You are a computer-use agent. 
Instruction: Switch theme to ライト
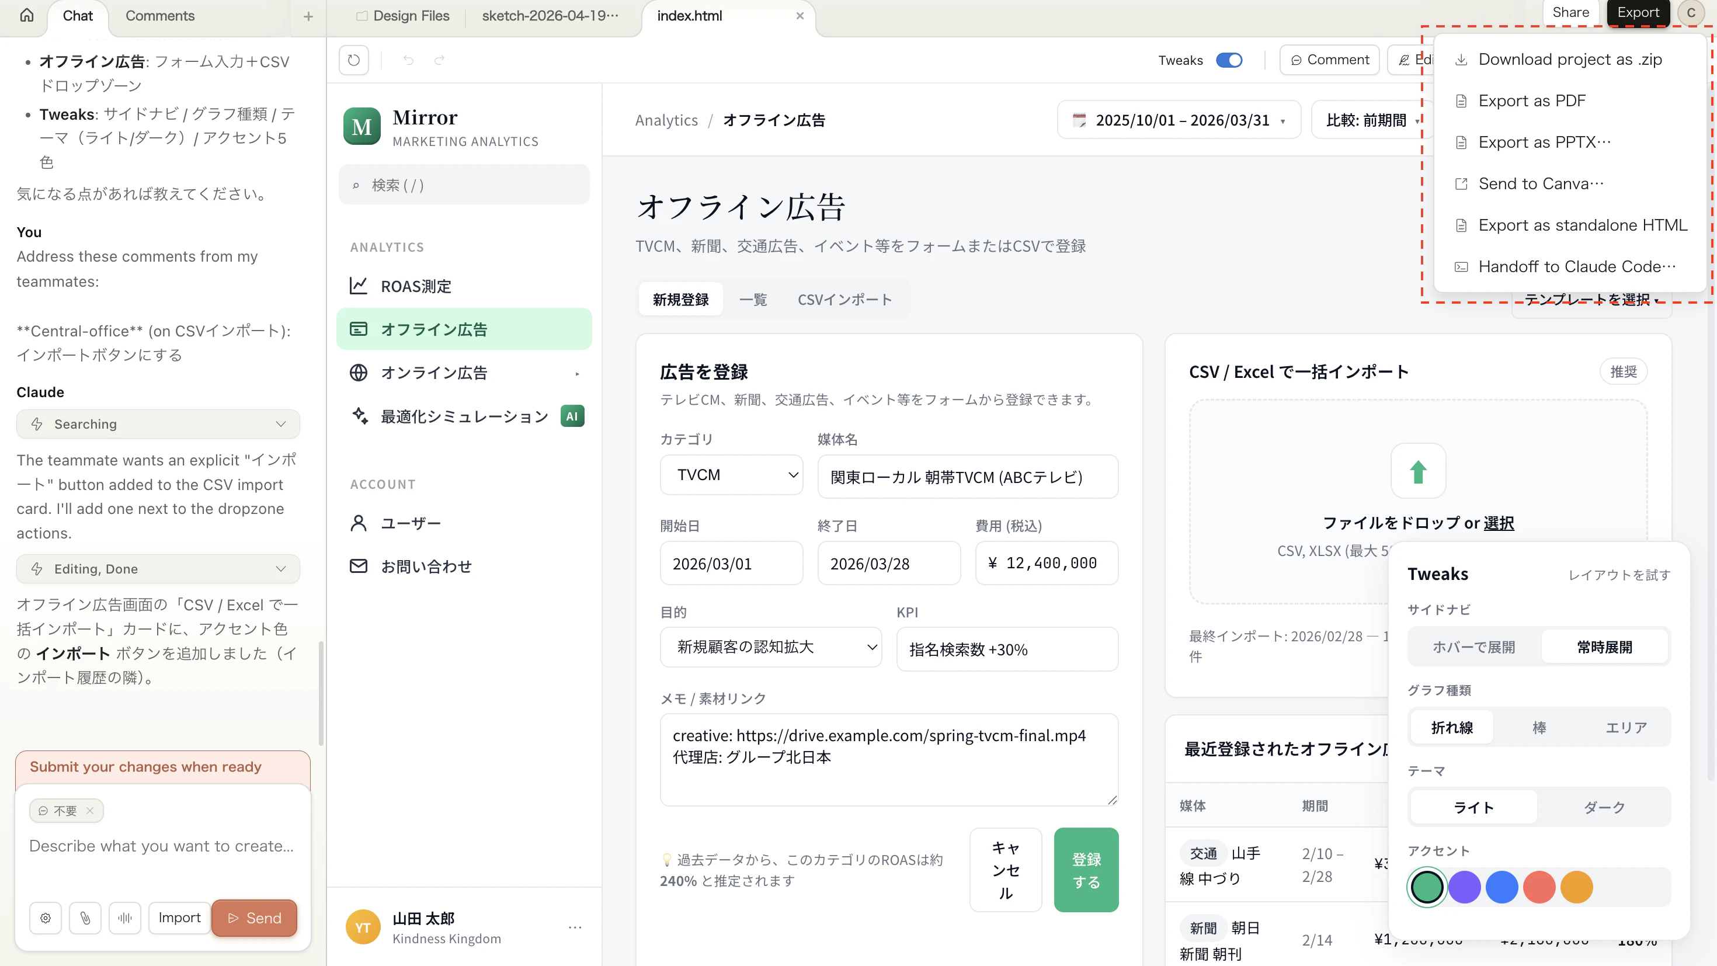[1473, 807]
